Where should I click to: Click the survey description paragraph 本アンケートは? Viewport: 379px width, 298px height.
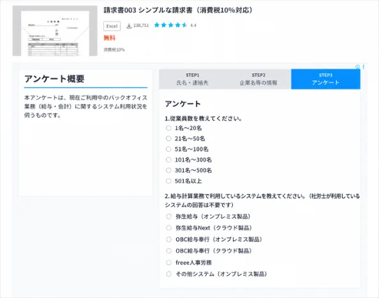(85, 107)
